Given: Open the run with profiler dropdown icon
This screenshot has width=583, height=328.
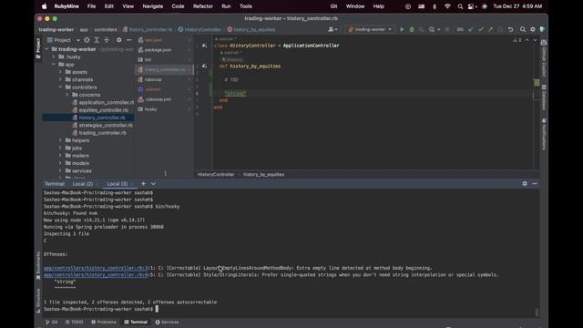Looking at the screenshot, I should click(x=434, y=29).
